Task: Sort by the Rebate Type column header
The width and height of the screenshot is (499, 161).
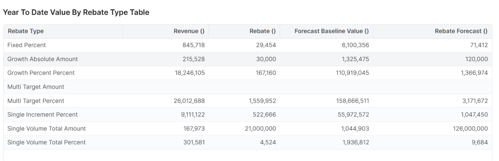Action: 26,31
